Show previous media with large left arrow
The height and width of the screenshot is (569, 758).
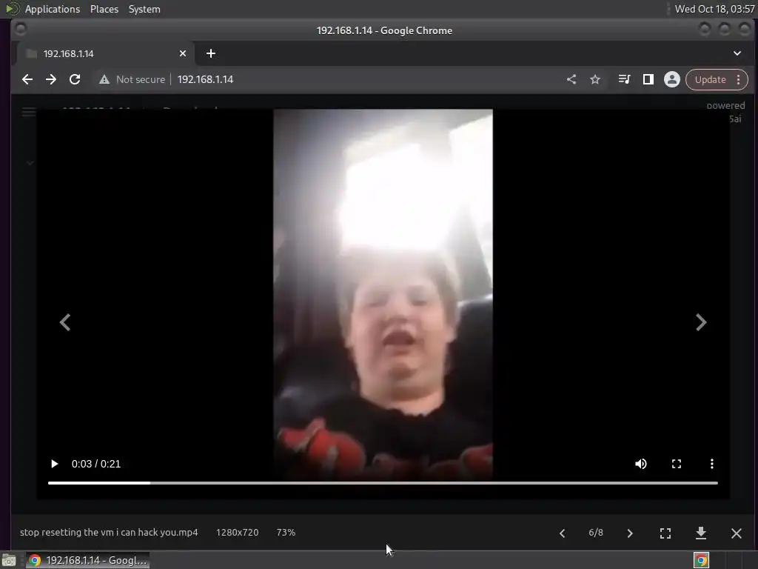65,322
